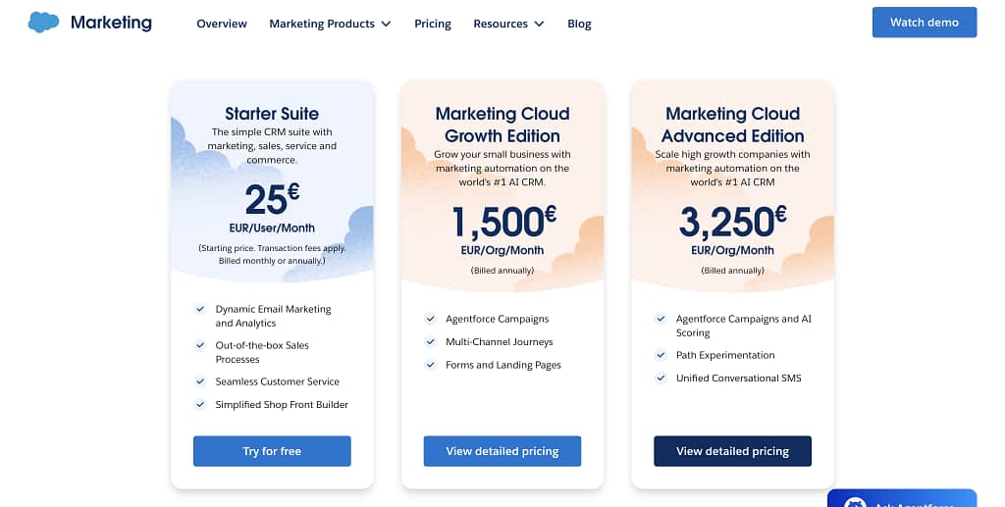The image size is (1005, 507).
Task: Click the Agentforce Campaigns and AI Scoring text
Action: click(744, 326)
